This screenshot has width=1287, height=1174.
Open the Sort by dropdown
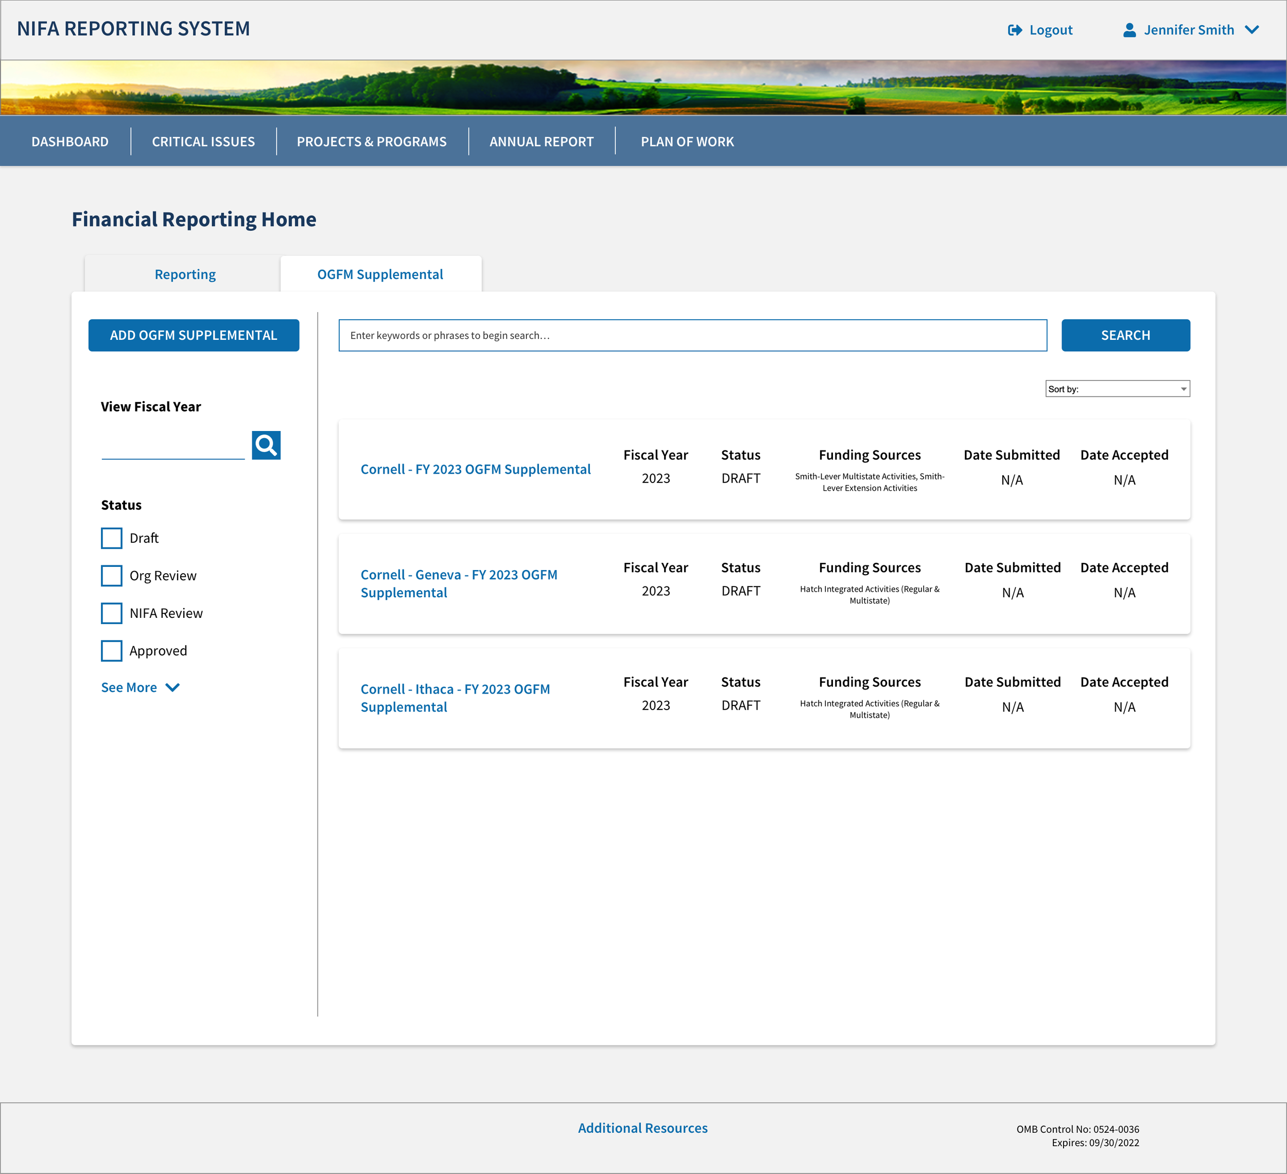tap(1117, 389)
